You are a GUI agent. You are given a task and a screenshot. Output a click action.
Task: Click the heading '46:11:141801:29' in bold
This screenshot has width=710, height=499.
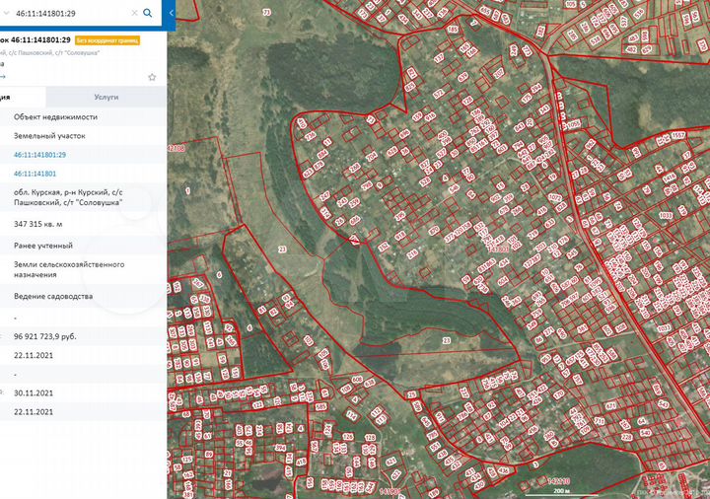tap(39, 39)
